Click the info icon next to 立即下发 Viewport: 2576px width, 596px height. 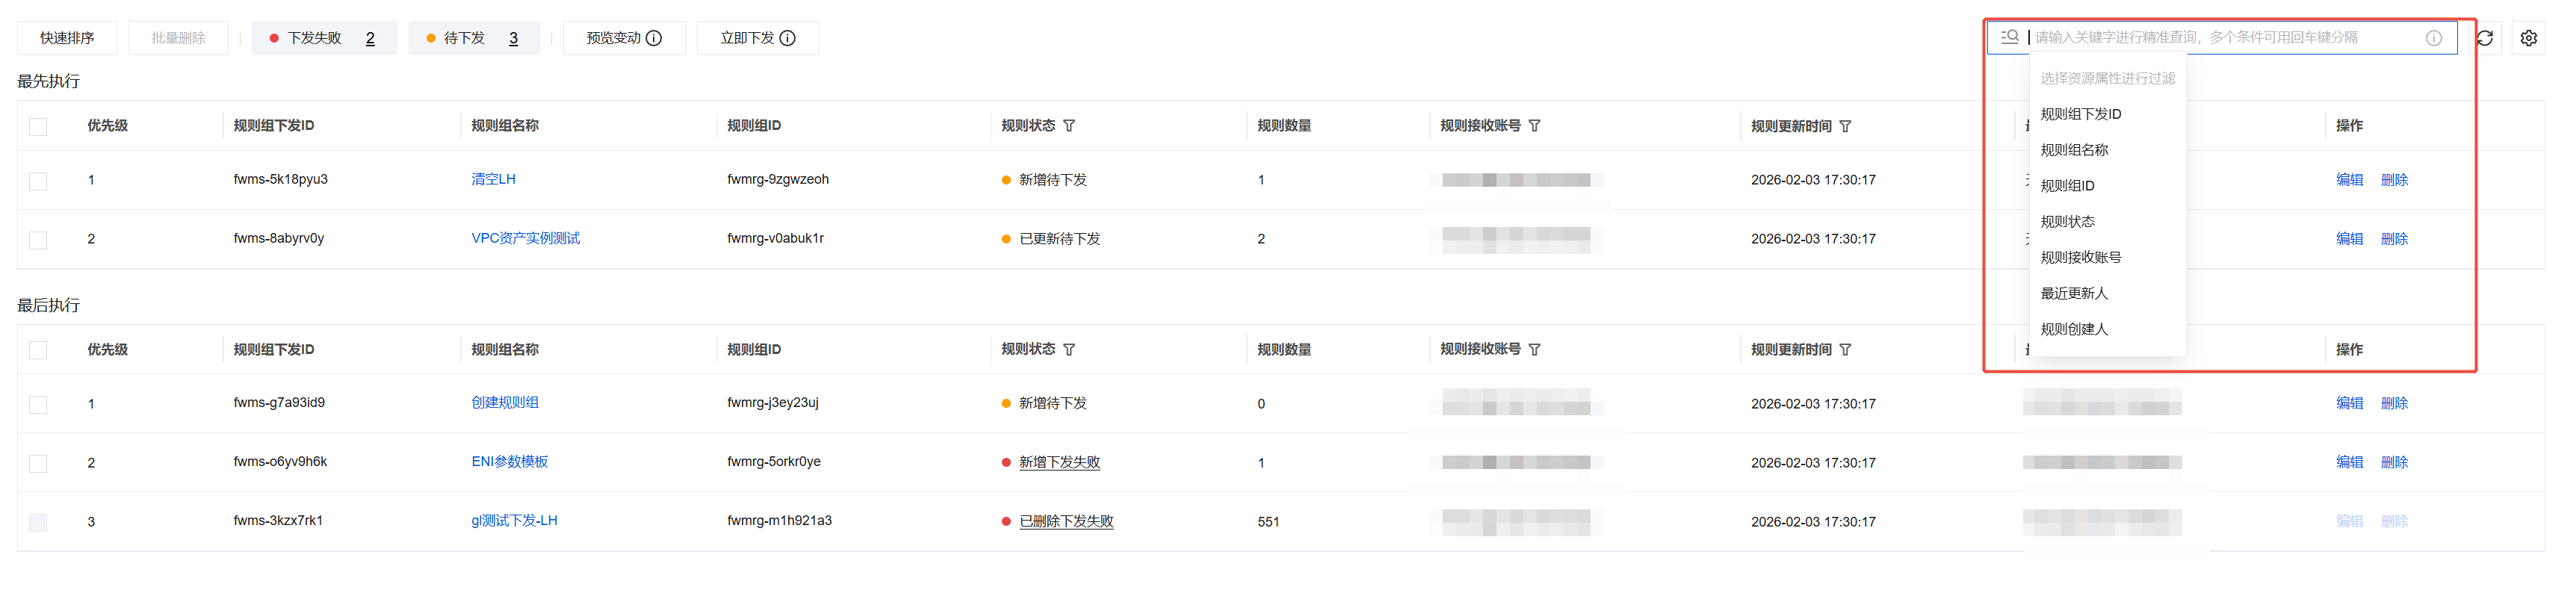click(788, 38)
